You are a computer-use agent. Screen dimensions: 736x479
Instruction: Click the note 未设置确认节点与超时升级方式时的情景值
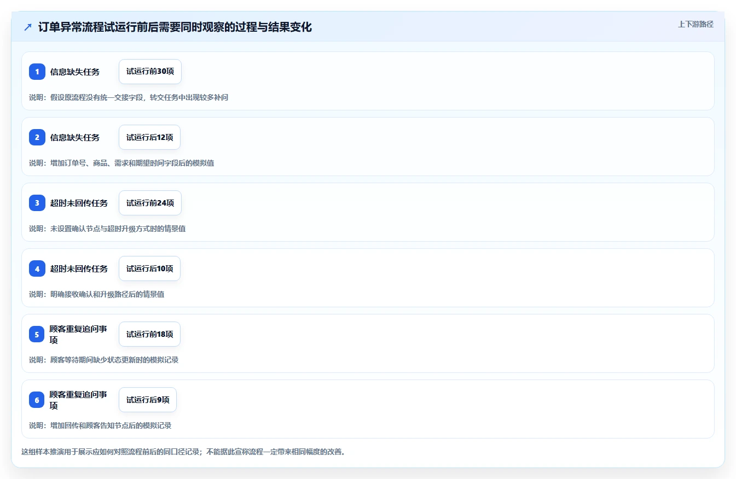107,229
